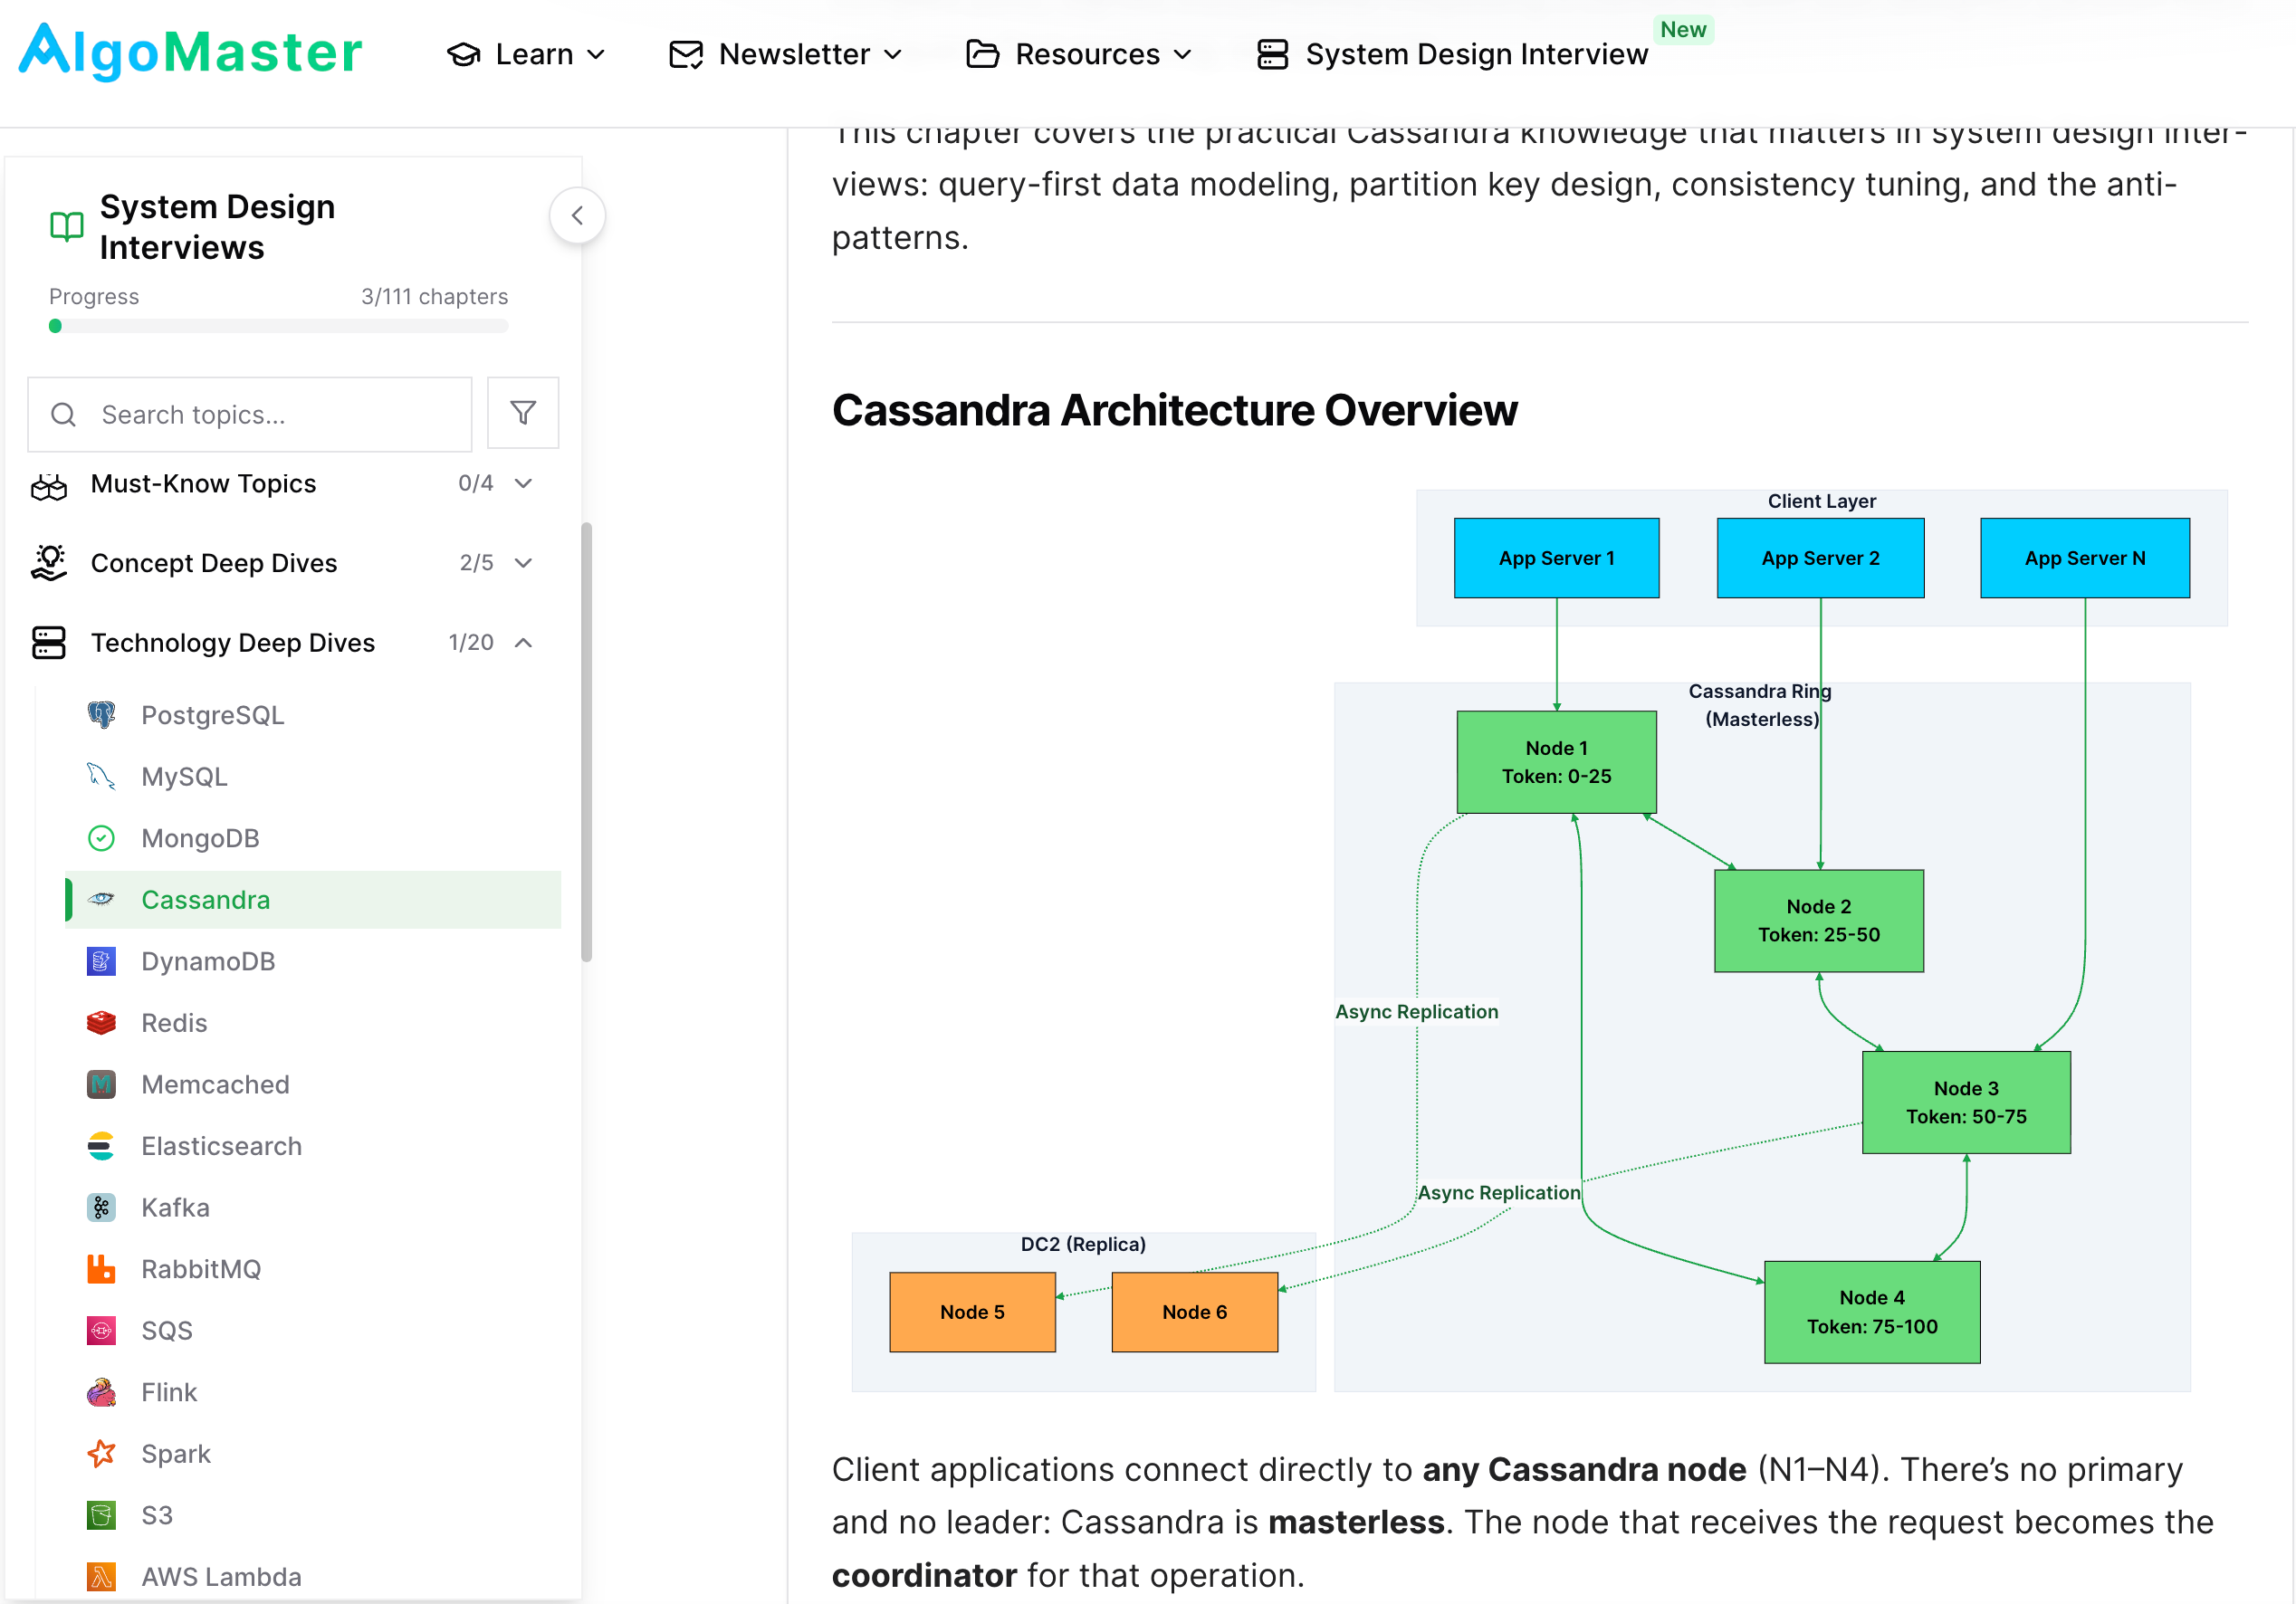
Task: Click the DynamoDB icon
Action: coord(101,961)
